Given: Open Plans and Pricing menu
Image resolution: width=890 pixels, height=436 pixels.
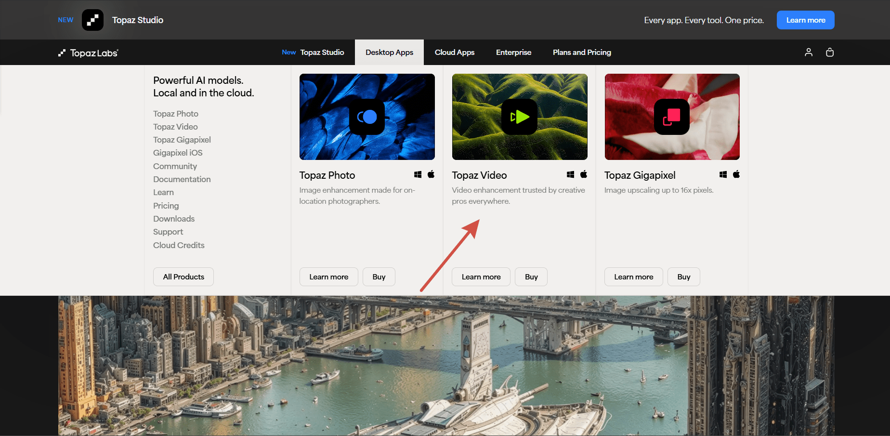Looking at the screenshot, I should point(582,52).
